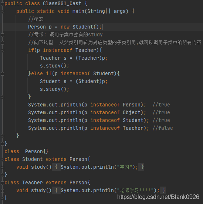The image size is (203, 204).
Task: Expand the Teacher study method fold icon
Action: [2, 191]
